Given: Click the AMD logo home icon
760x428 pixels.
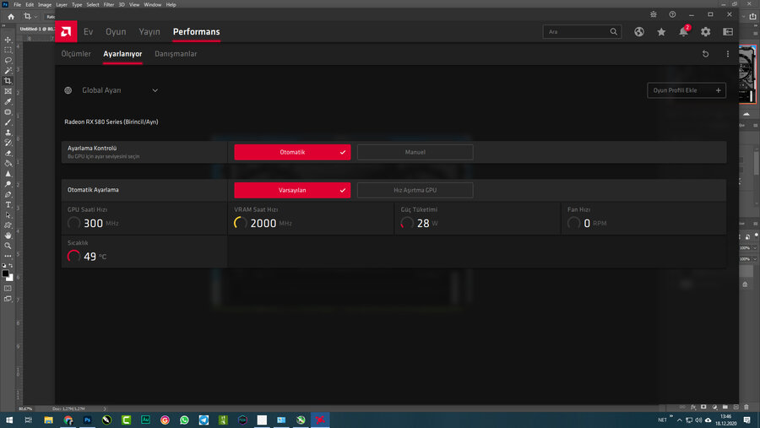Looking at the screenshot, I should [66, 31].
